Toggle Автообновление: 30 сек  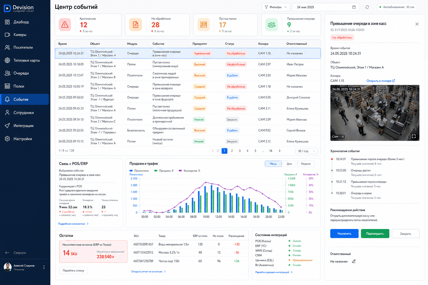point(397,7)
